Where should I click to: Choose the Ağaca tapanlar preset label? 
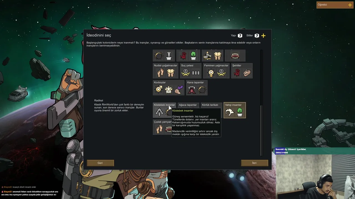tap(188, 105)
